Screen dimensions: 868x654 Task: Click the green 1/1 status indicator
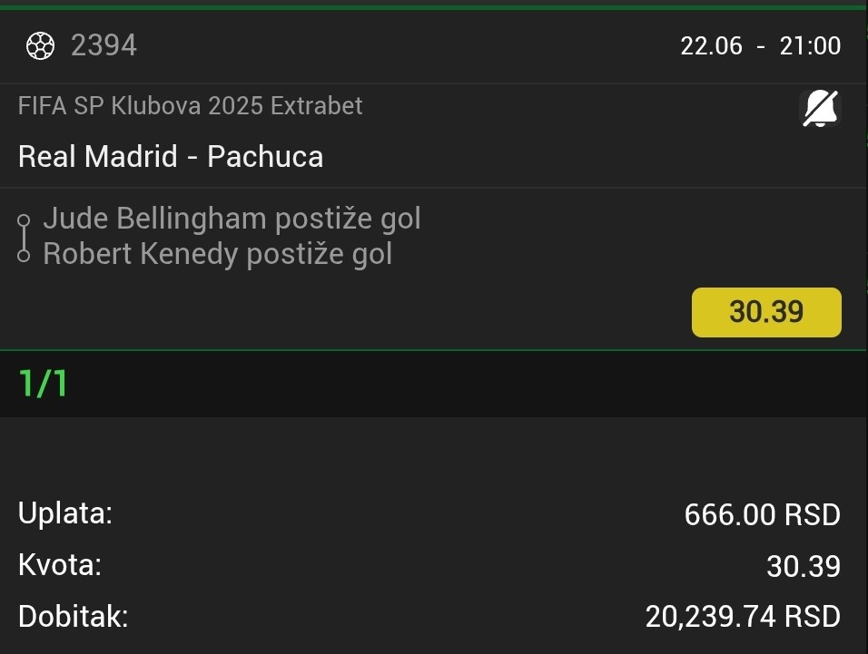44,383
